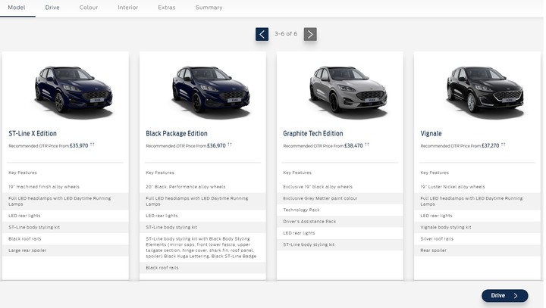Click 'Vignale body styling kit' row
Image resolution: width=546 pixels, height=308 pixels.
click(477, 227)
